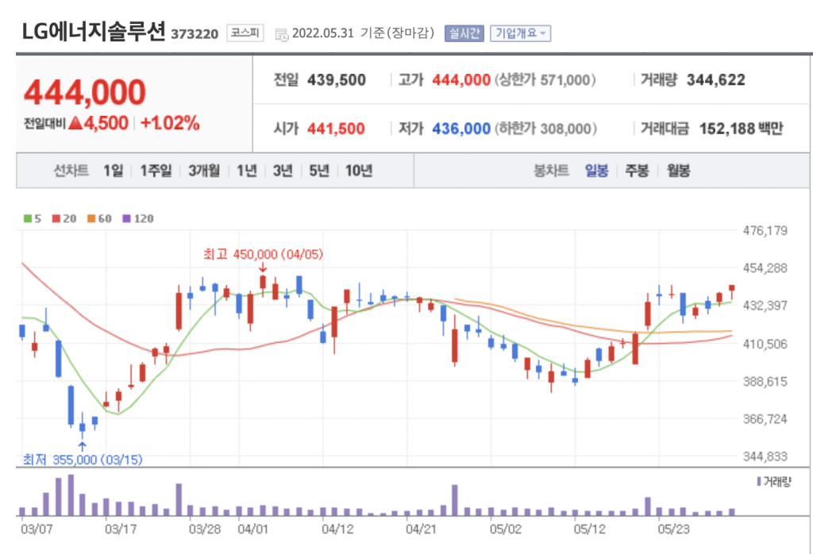
Task: Click the purple 거래량 legend icon
Action: 758,481
